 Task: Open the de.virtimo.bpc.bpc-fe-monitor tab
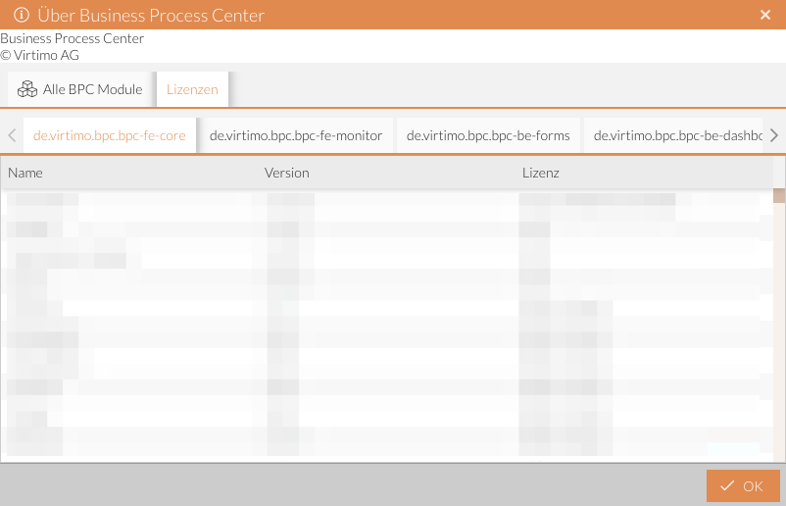296,135
